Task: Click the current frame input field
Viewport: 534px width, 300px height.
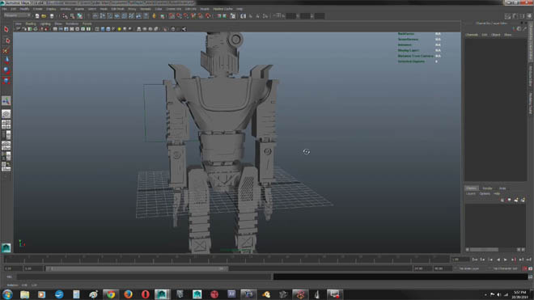Action: click(460, 260)
